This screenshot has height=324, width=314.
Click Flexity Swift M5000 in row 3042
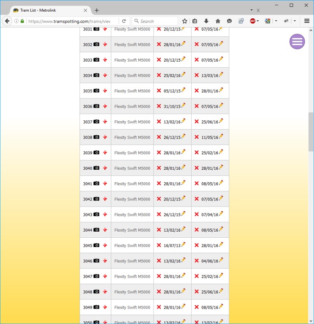point(132,199)
